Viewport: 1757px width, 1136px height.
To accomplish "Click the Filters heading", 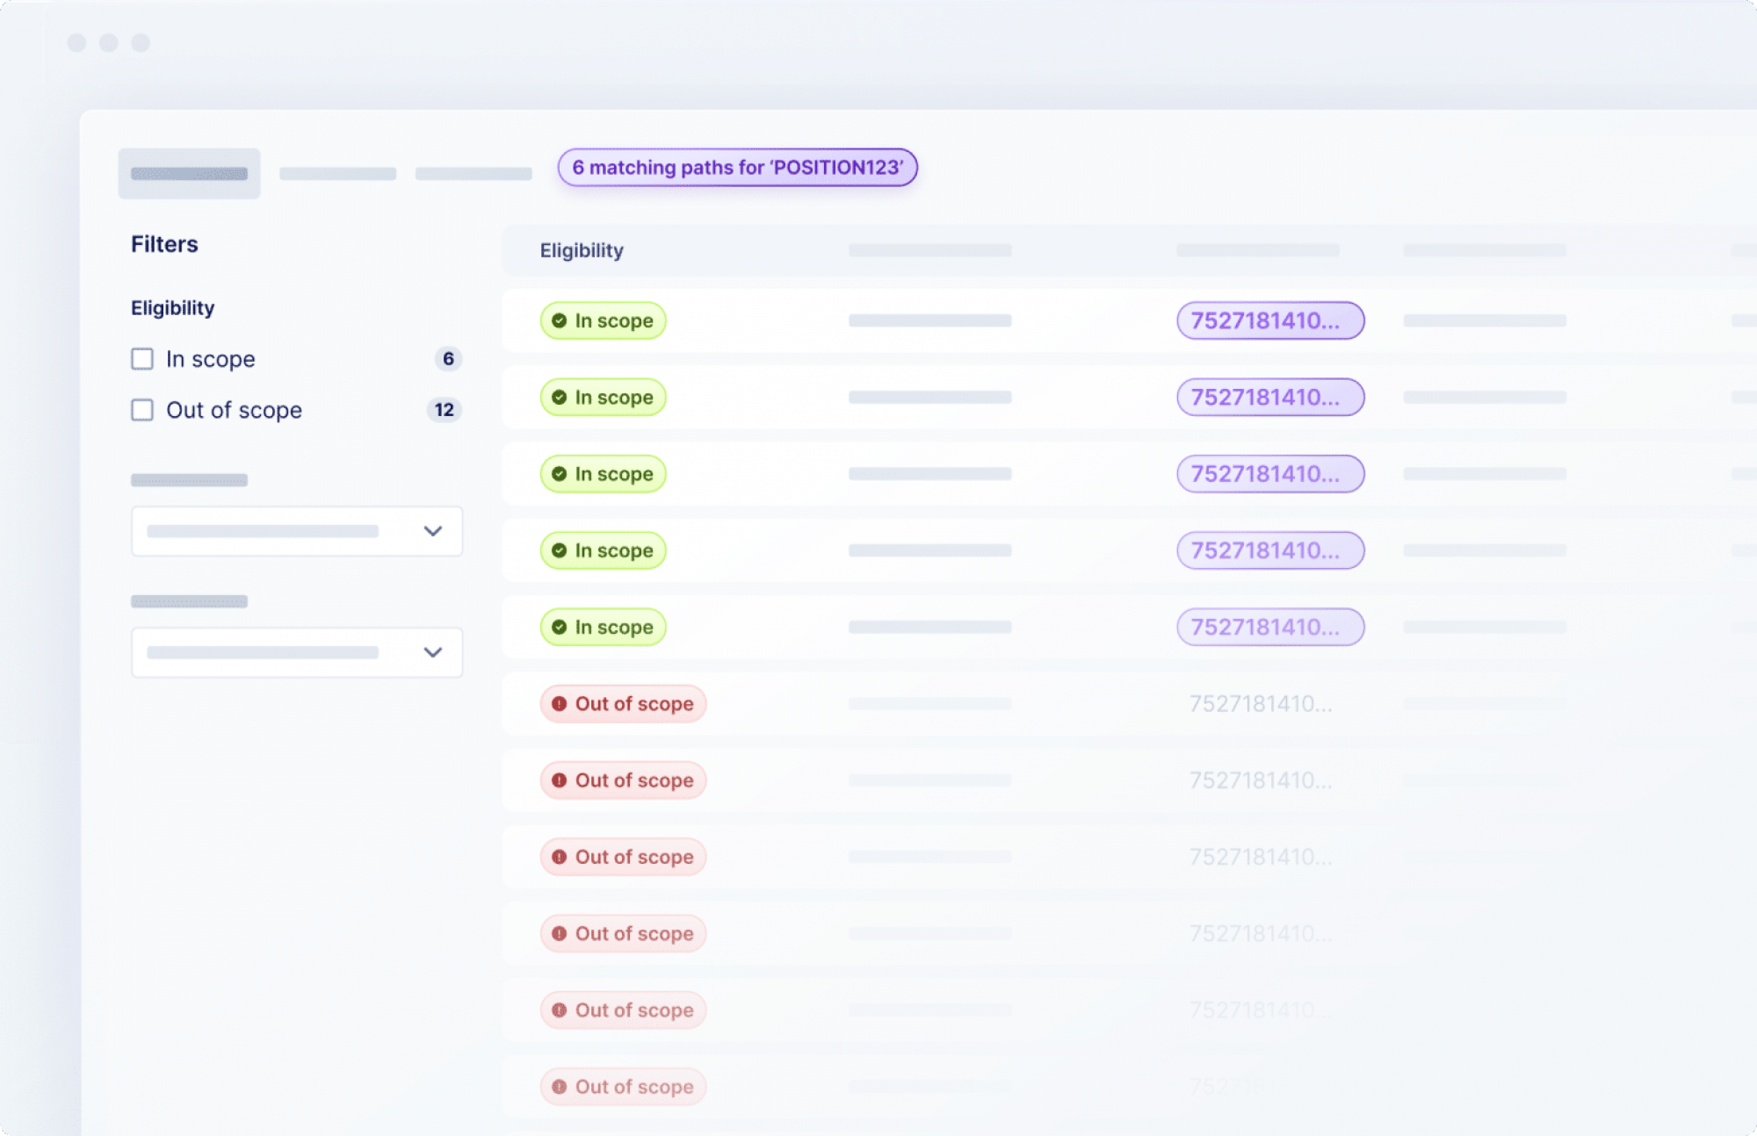I will 164,244.
